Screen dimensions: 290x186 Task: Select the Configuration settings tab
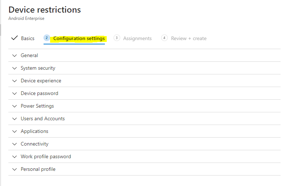79,38
